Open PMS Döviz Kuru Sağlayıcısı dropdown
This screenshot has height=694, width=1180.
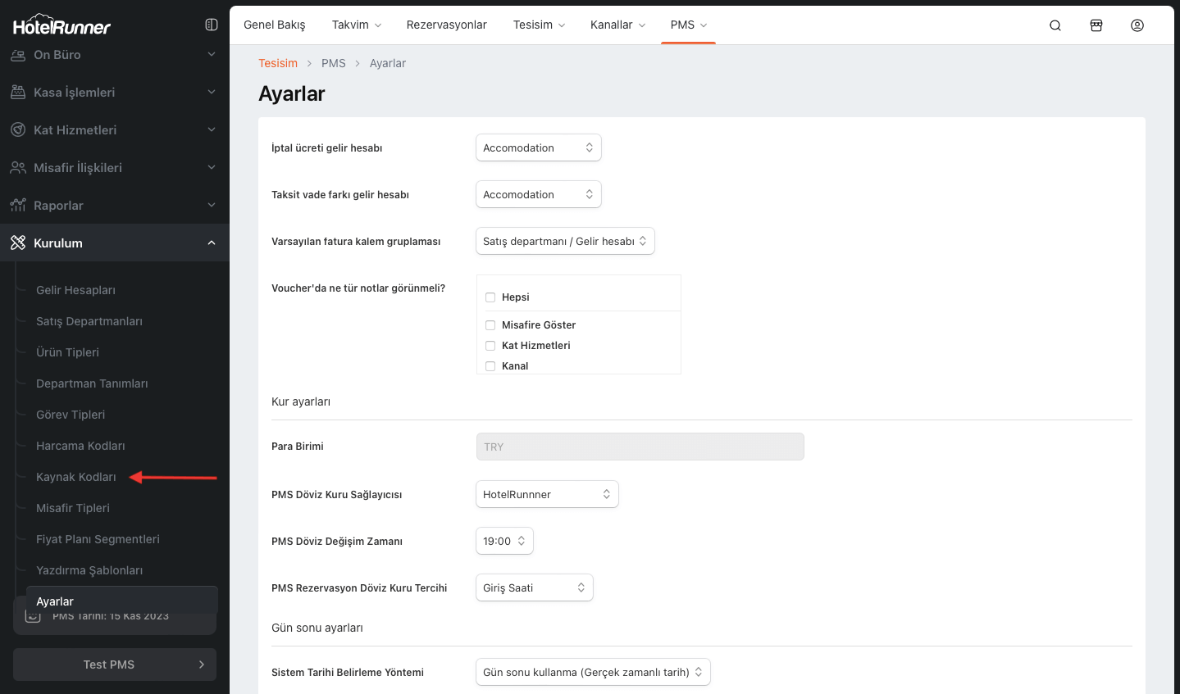(x=546, y=495)
